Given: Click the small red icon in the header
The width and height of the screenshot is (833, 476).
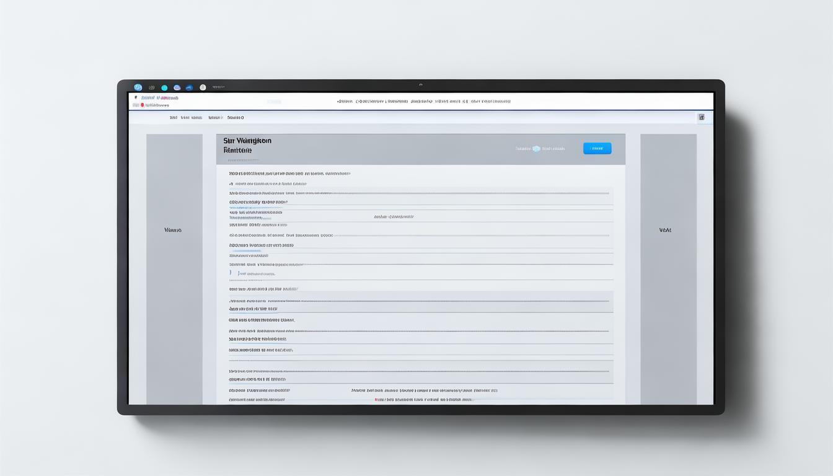Looking at the screenshot, I should point(142,105).
